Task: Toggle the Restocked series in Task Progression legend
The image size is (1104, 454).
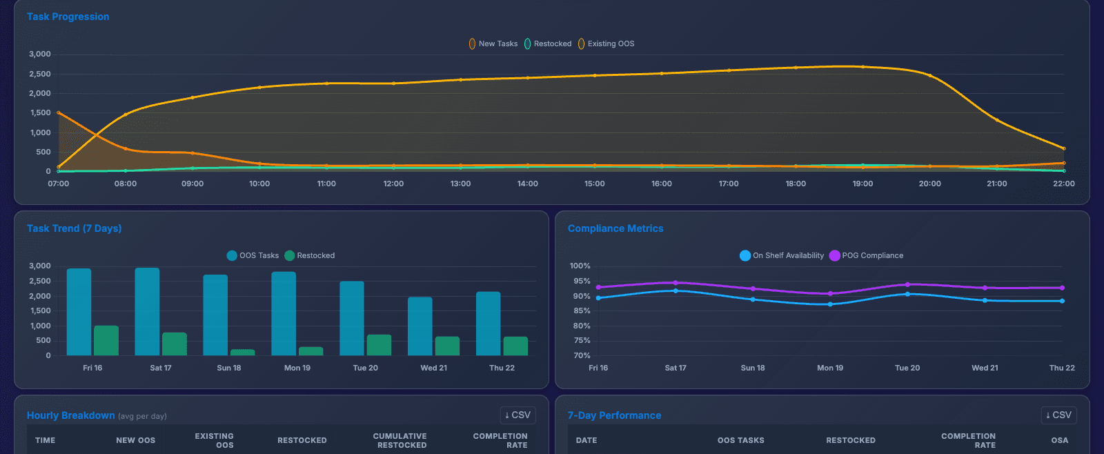Action: (x=548, y=43)
